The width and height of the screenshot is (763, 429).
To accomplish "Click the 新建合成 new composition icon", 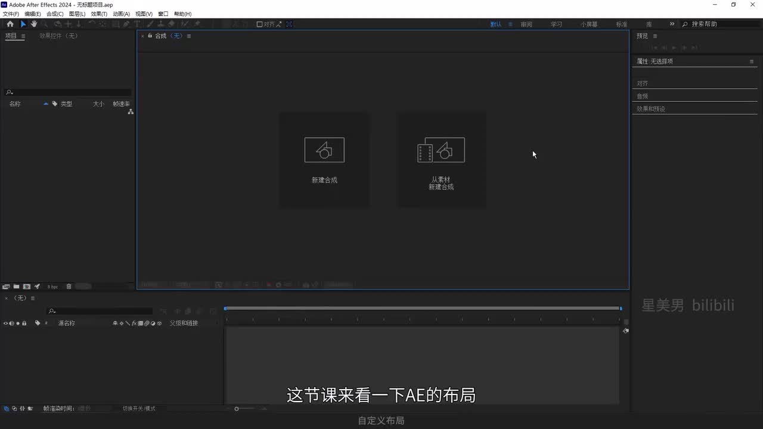I will click(324, 150).
